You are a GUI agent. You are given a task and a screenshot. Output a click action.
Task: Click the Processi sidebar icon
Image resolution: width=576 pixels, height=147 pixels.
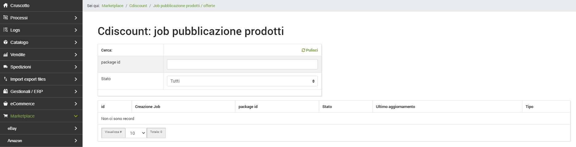pos(5,18)
